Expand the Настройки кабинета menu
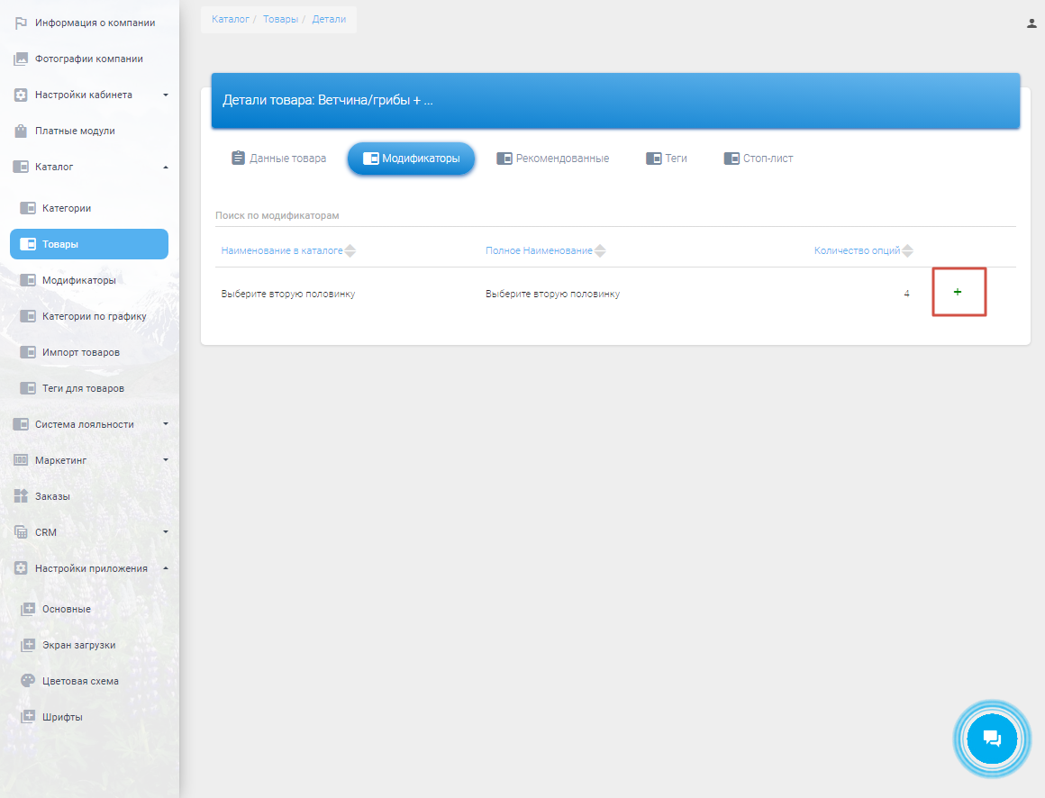This screenshot has height=798, width=1045. coord(165,95)
